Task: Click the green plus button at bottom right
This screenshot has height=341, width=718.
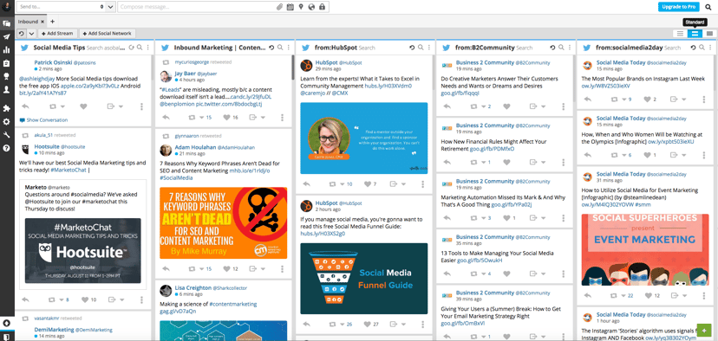Action: [x=704, y=331]
